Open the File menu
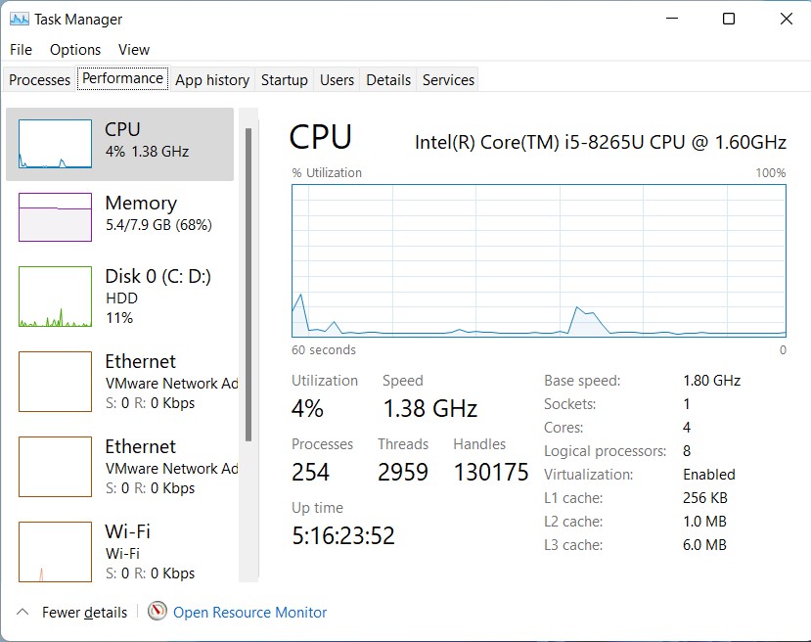This screenshot has width=811, height=642. pyautogui.click(x=20, y=49)
